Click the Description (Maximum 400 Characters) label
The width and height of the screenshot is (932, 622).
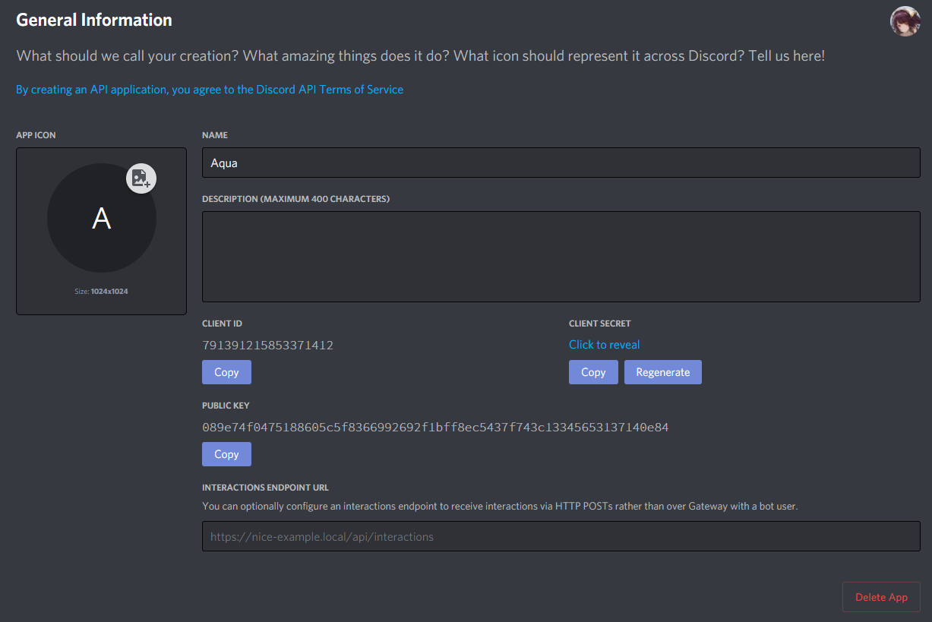[295, 199]
